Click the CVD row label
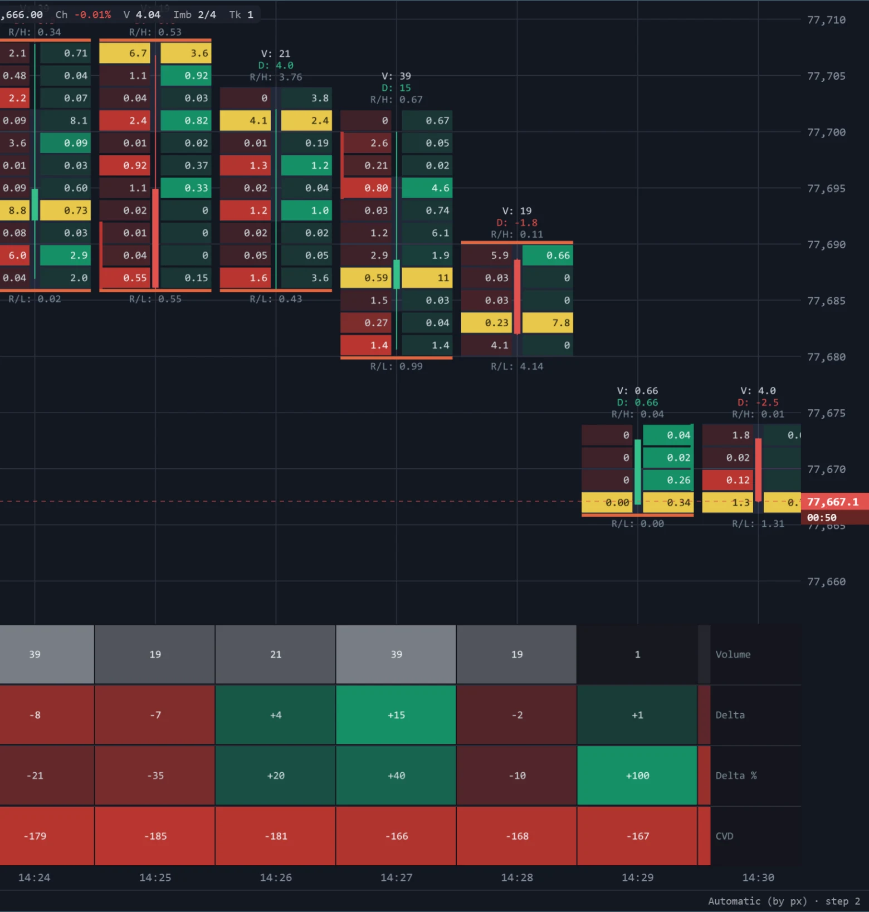 724,836
